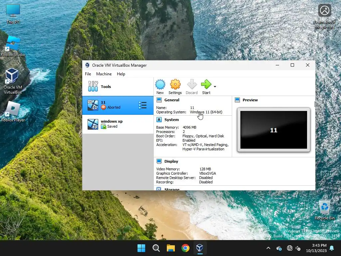Open taskbar Search
The height and width of the screenshot is (256, 341).
(156, 248)
